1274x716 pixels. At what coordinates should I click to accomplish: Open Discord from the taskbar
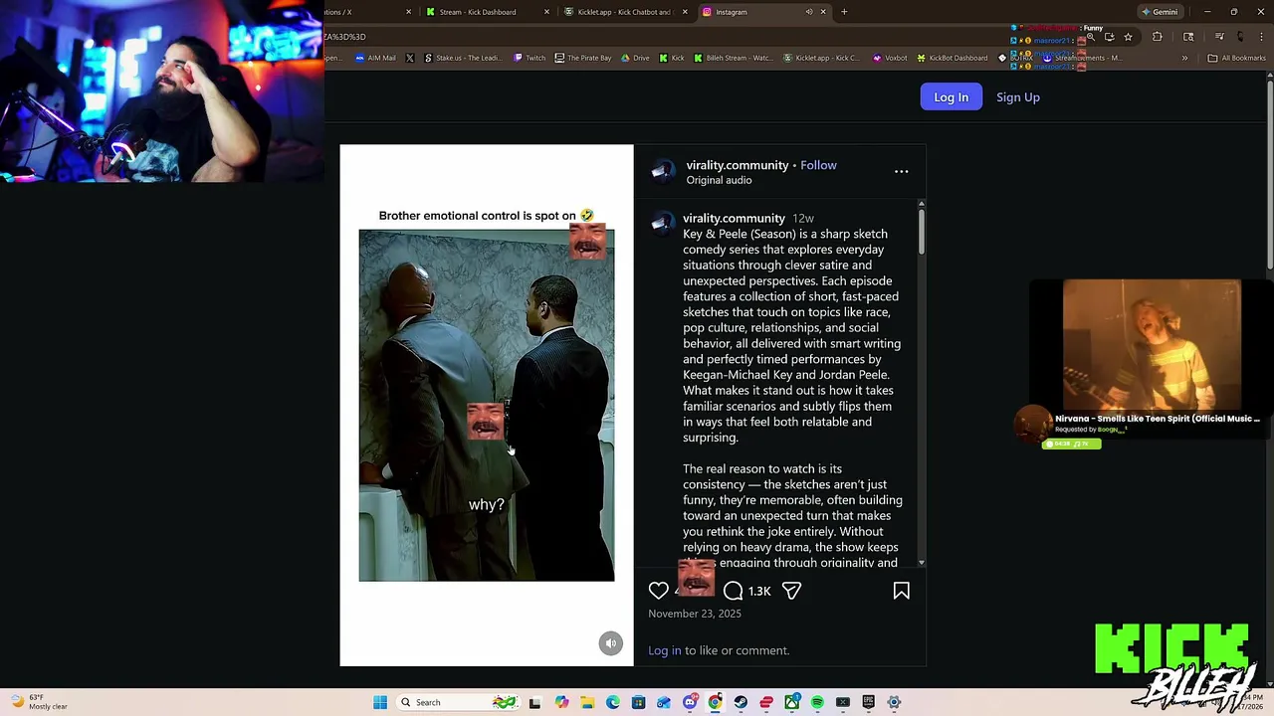pyautogui.click(x=690, y=702)
